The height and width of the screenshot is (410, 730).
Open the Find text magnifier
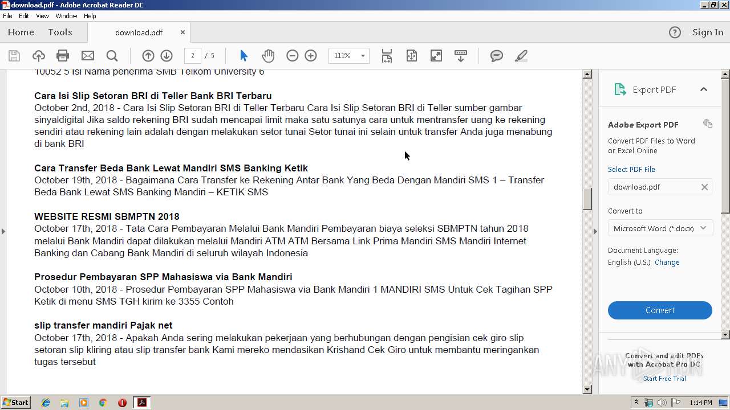[112, 56]
